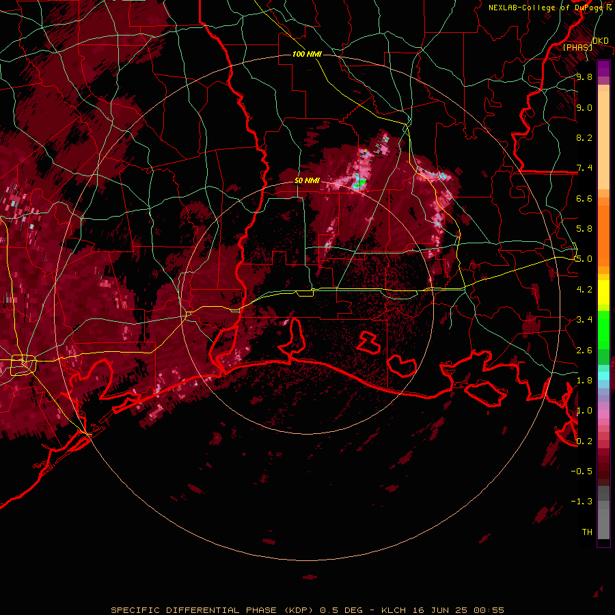The height and width of the screenshot is (615, 615).
Task: Click the 4.2 value on the color scale
Action: tap(584, 290)
